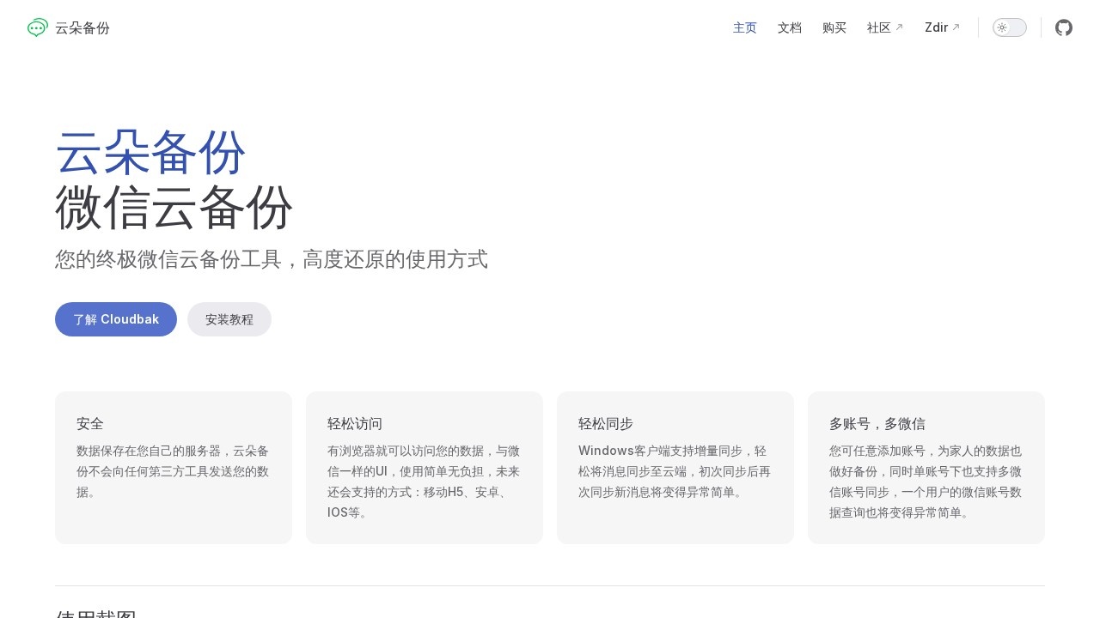
Task: Click the 云朵备份 site title text
Action: pyautogui.click(x=82, y=27)
